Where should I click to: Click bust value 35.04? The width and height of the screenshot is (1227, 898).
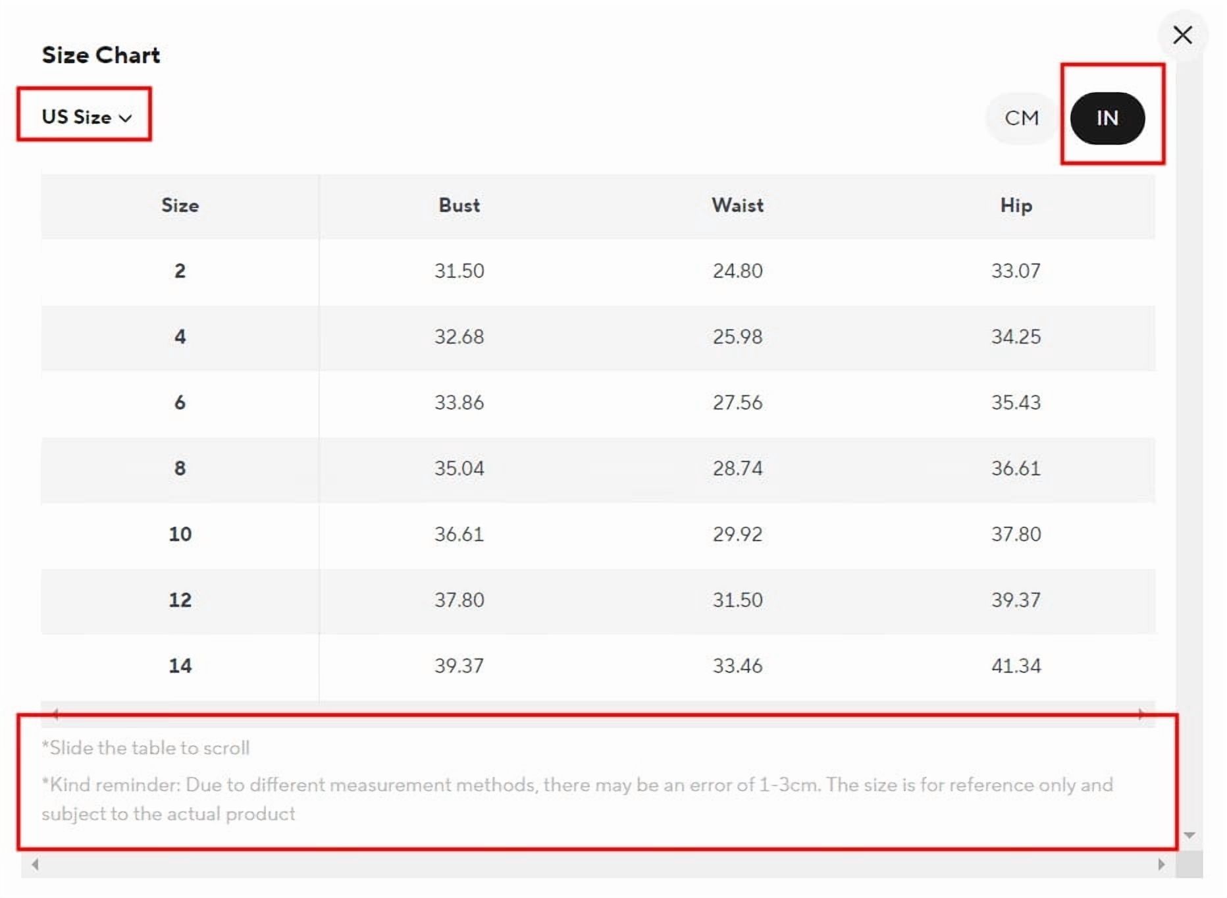(459, 468)
